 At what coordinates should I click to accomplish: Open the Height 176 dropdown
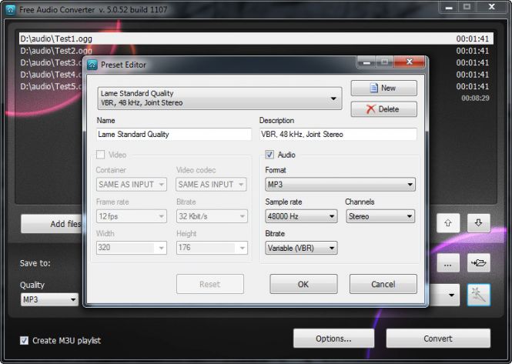tap(212, 248)
